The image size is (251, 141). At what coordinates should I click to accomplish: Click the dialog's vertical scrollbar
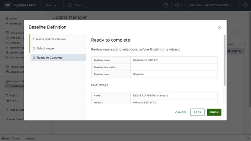point(225,60)
